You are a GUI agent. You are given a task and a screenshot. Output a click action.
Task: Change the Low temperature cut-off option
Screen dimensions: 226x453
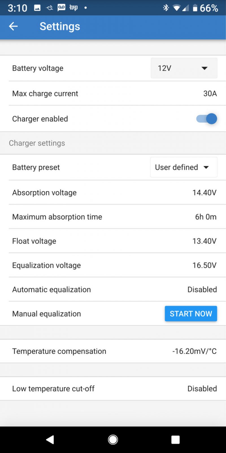click(113, 388)
